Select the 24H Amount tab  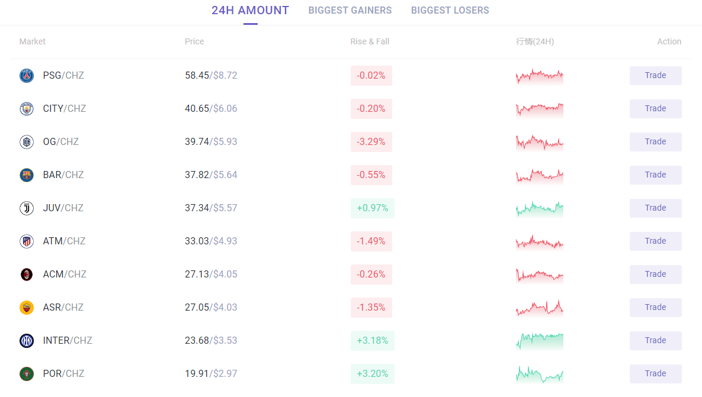(250, 11)
